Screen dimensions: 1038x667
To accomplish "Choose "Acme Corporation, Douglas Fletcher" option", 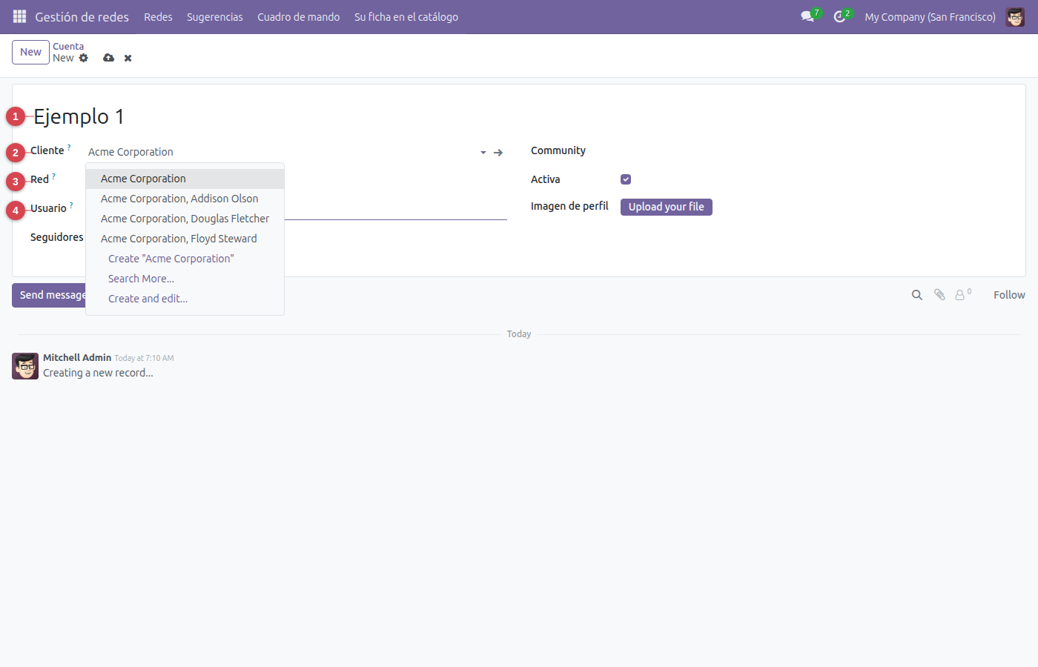I will (x=185, y=219).
